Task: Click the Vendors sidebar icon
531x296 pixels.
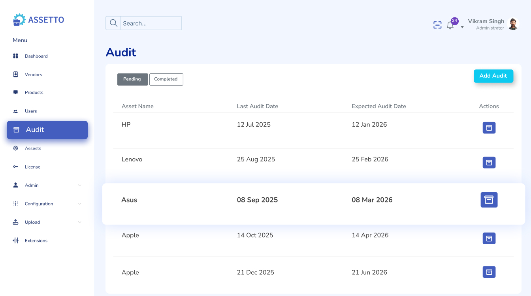Action: (x=16, y=74)
